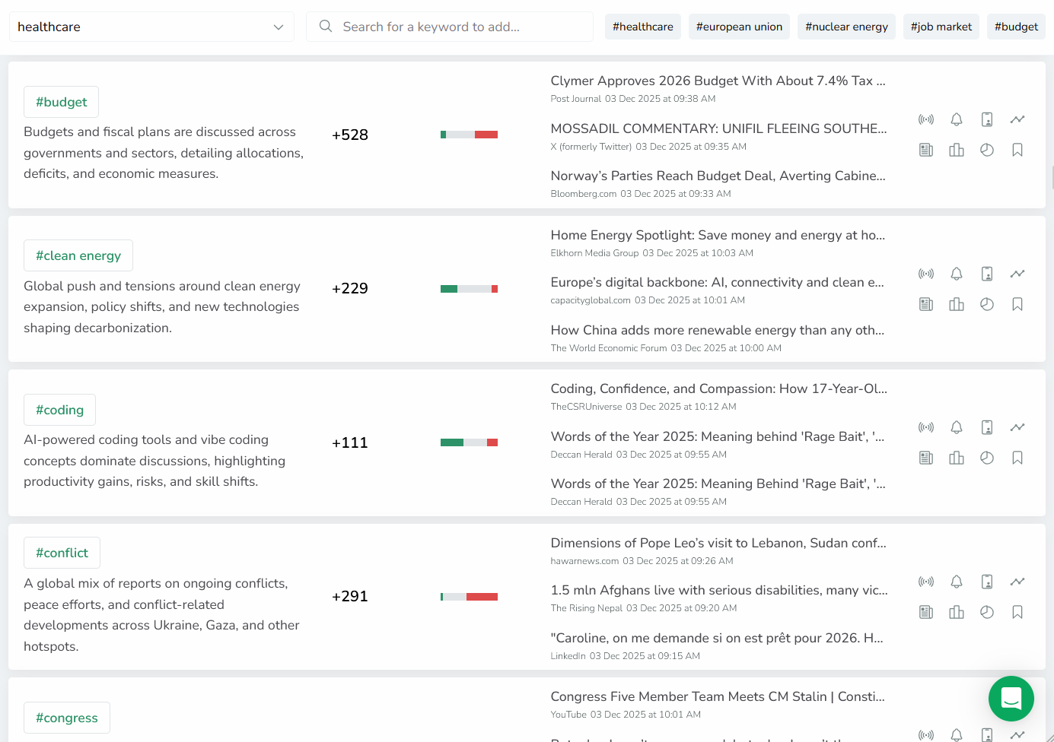Open the pie chart icon for #coding
Screen dimensions: 1054x742
(987, 458)
